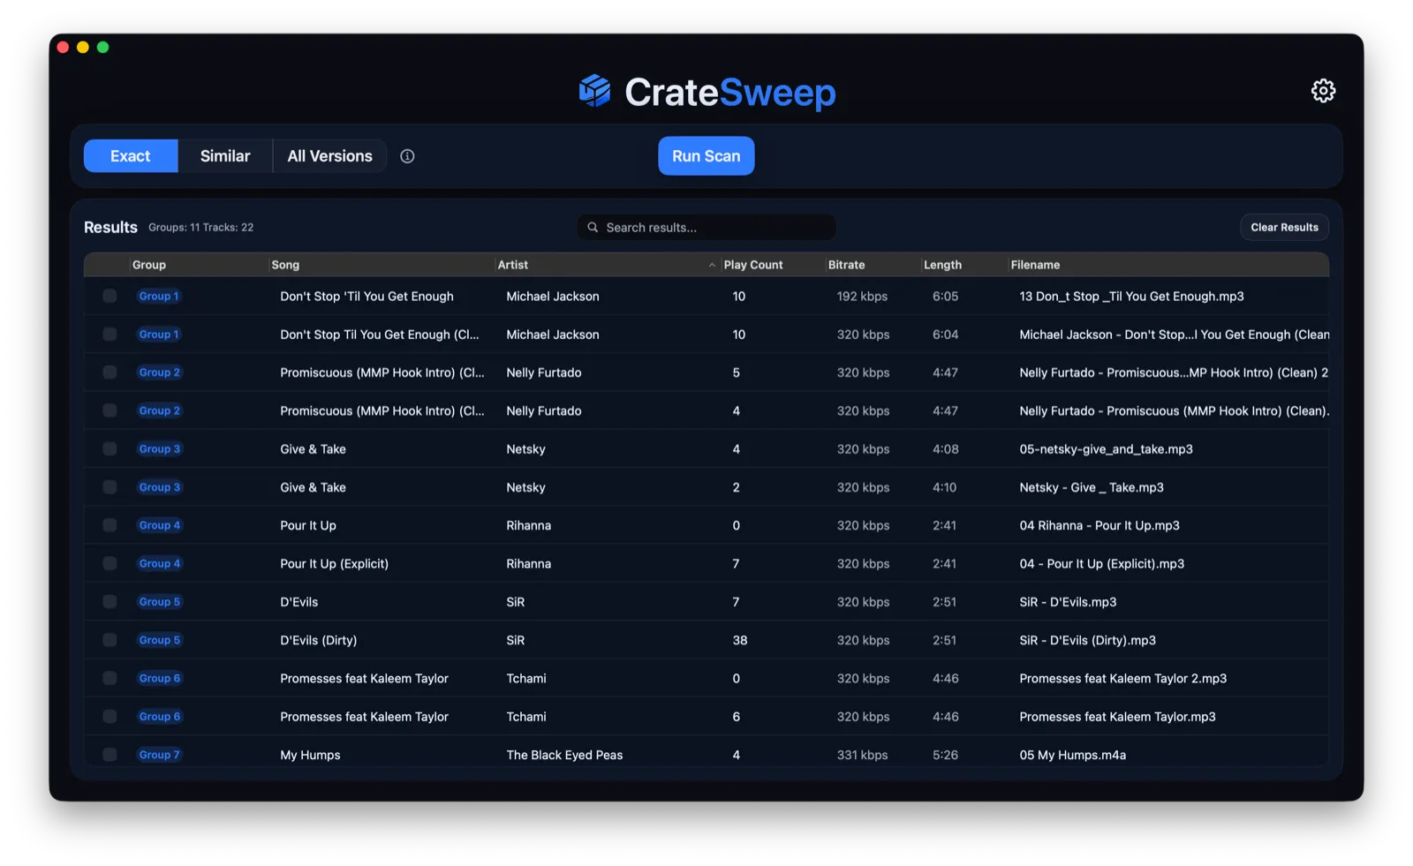This screenshot has width=1413, height=866.
Task: Click the length value 6:04
Action: tap(945, 335)
